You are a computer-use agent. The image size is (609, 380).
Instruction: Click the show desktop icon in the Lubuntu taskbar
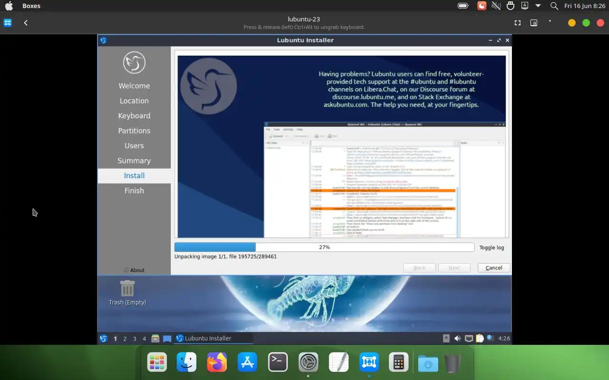coord(167,339)
